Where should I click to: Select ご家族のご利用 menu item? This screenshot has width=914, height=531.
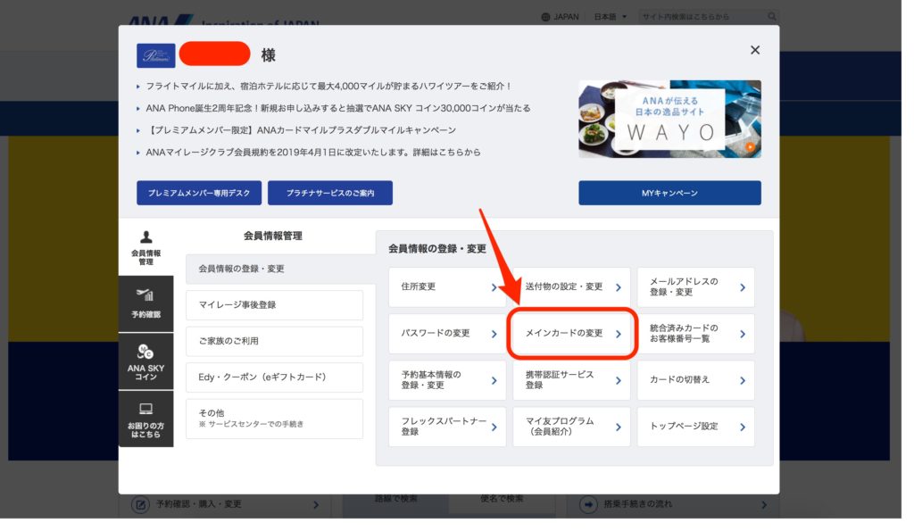click(x=274, y=341)
